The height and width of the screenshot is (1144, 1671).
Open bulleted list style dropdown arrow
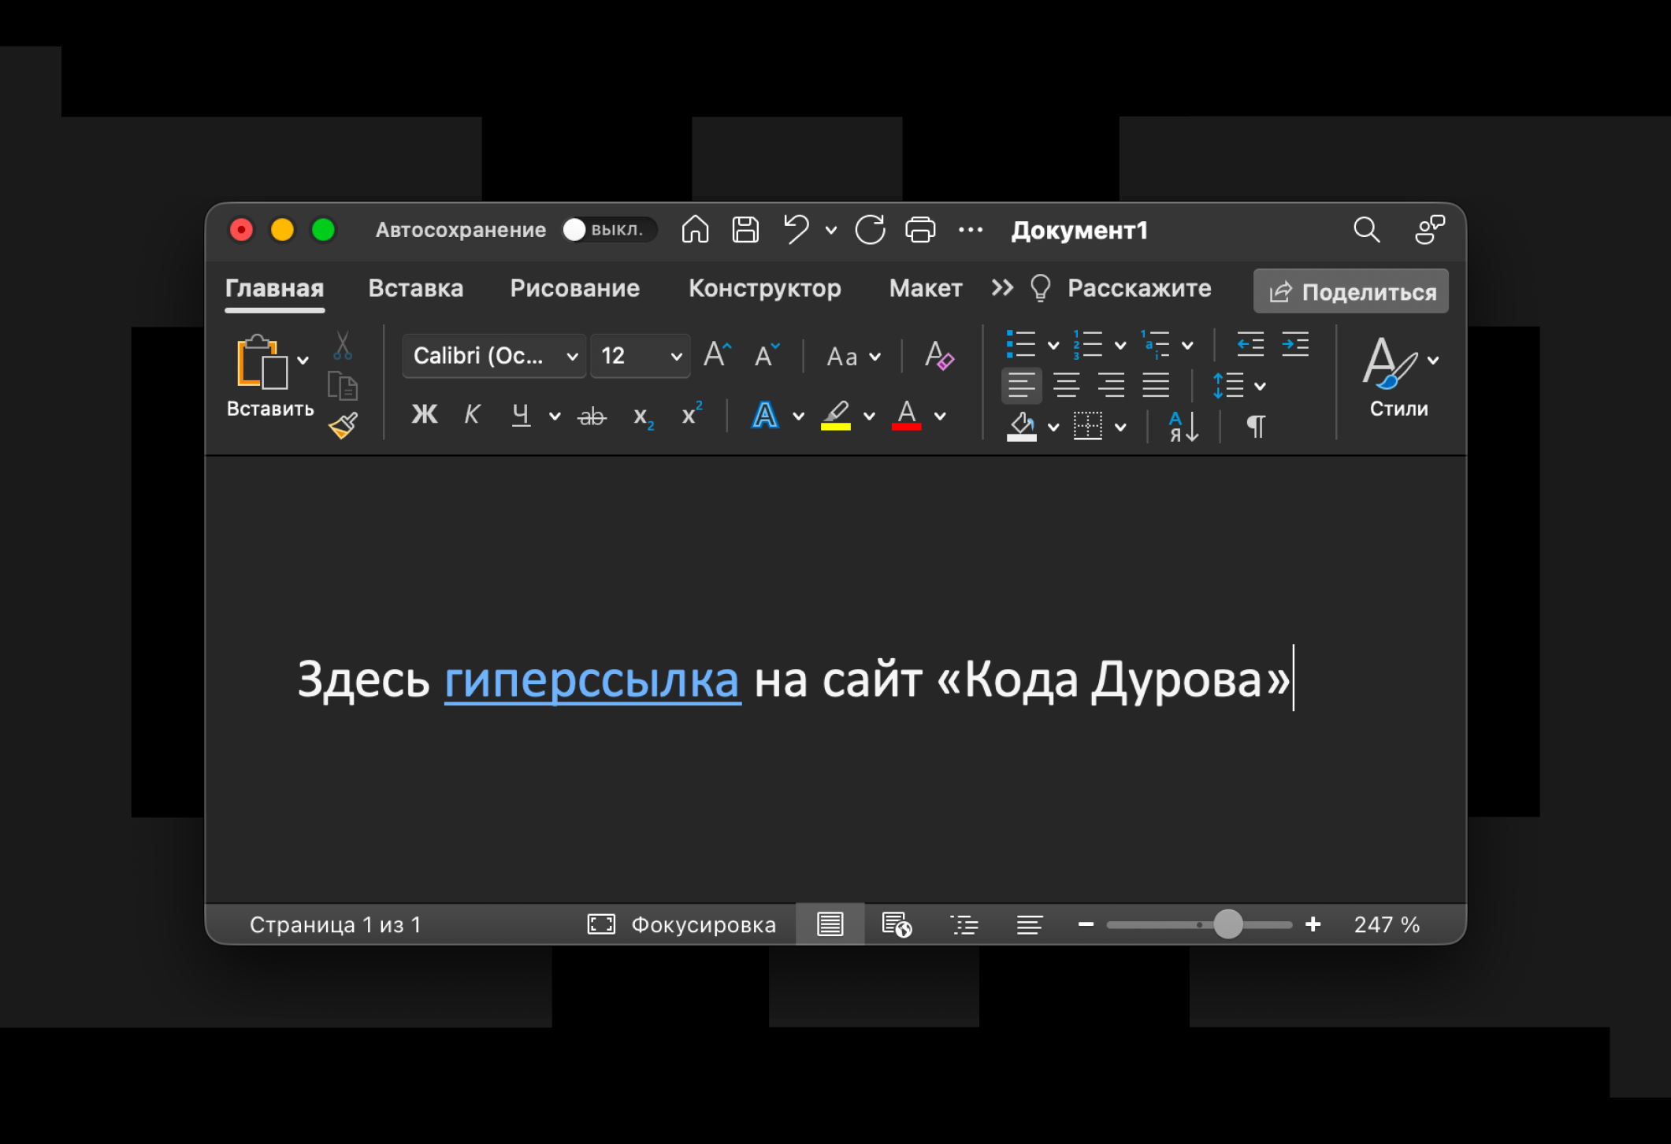tap(1053, 345)
